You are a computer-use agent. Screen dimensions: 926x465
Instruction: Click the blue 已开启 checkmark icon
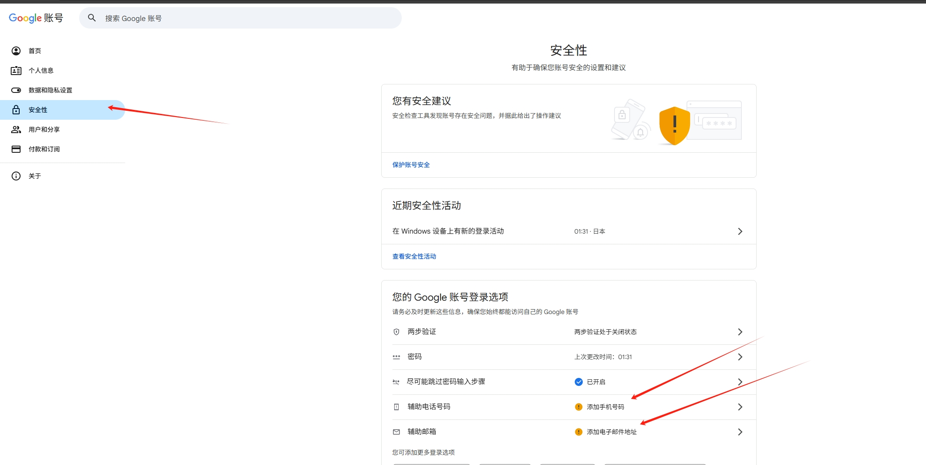[579, 382]
